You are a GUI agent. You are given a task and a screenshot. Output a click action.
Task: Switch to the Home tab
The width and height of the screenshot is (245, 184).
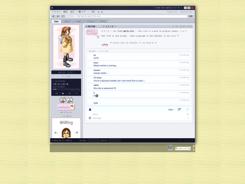(x=56, y=21)
